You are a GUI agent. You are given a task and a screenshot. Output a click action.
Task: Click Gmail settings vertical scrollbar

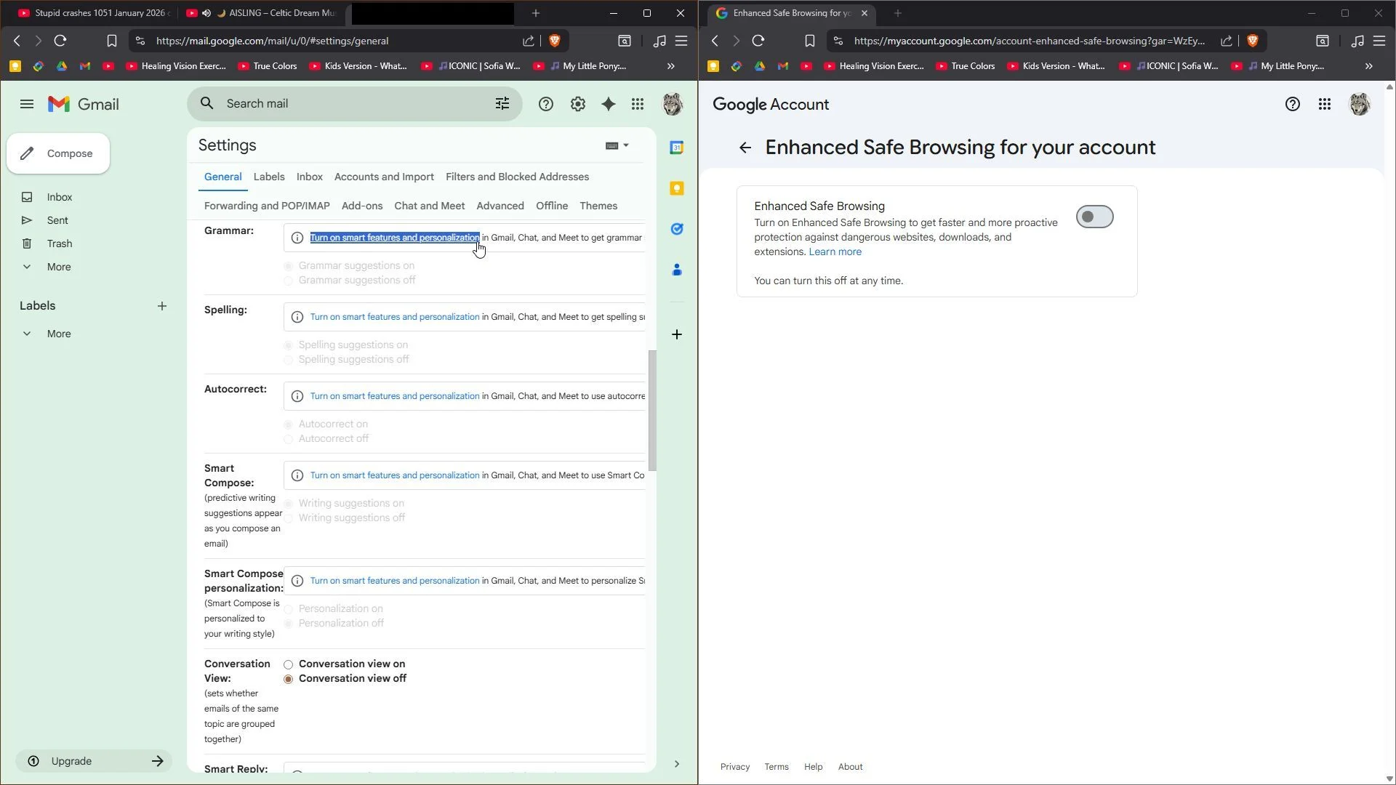click(652, 410)
